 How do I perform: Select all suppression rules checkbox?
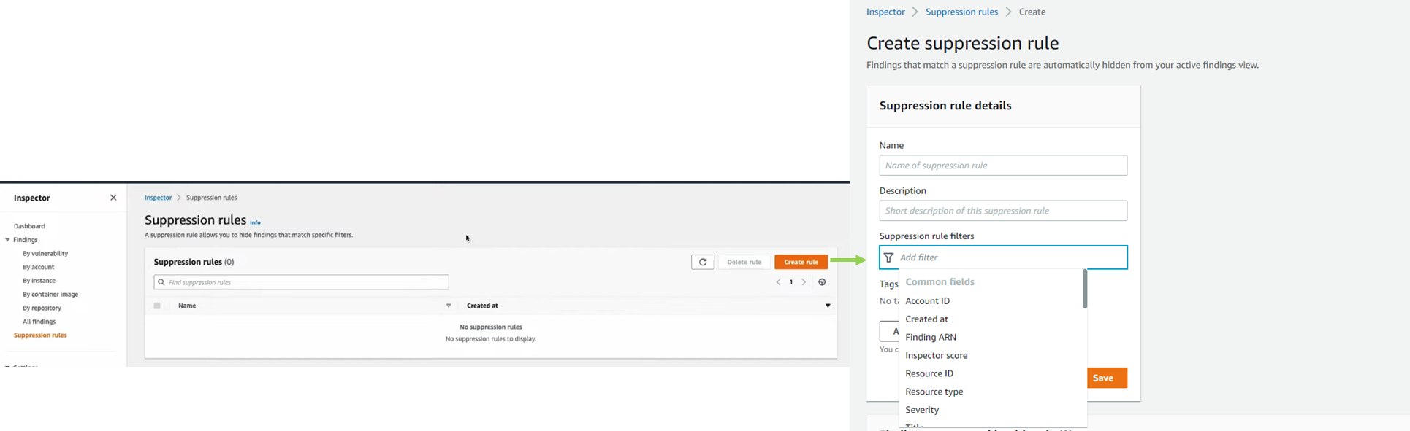coord(157,306)
